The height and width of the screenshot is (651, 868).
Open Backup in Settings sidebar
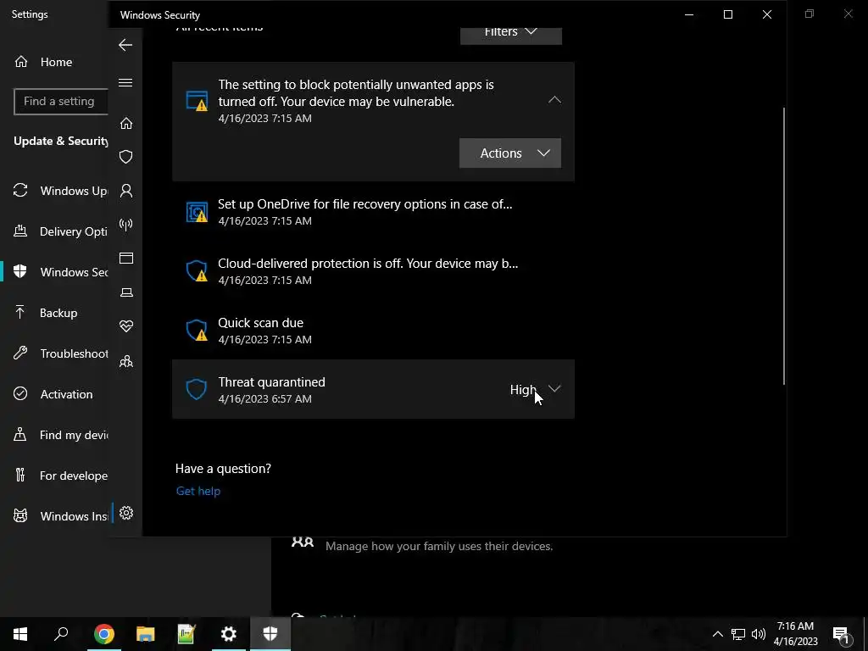click(x=54, y=313)
